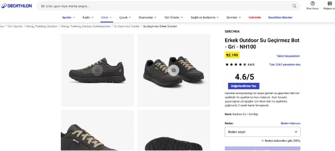This screenshot has height=151, width=335.
Task: Select İndirimler menu item
Action: click(x=255, y=18)
